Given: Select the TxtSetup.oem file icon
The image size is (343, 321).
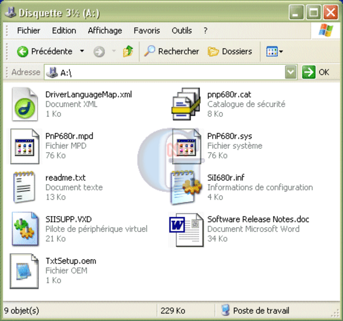Looking at the screenshot, I should tap(24, 271).
